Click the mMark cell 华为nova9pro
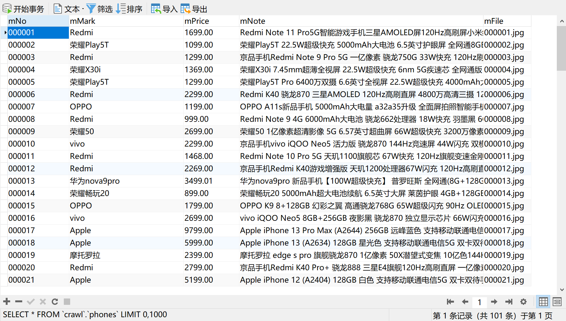Viewport: 566px width, 321px height. tap(126, 181)
